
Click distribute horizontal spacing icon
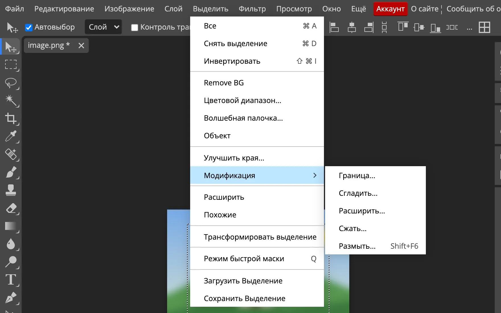coord(452,27)
